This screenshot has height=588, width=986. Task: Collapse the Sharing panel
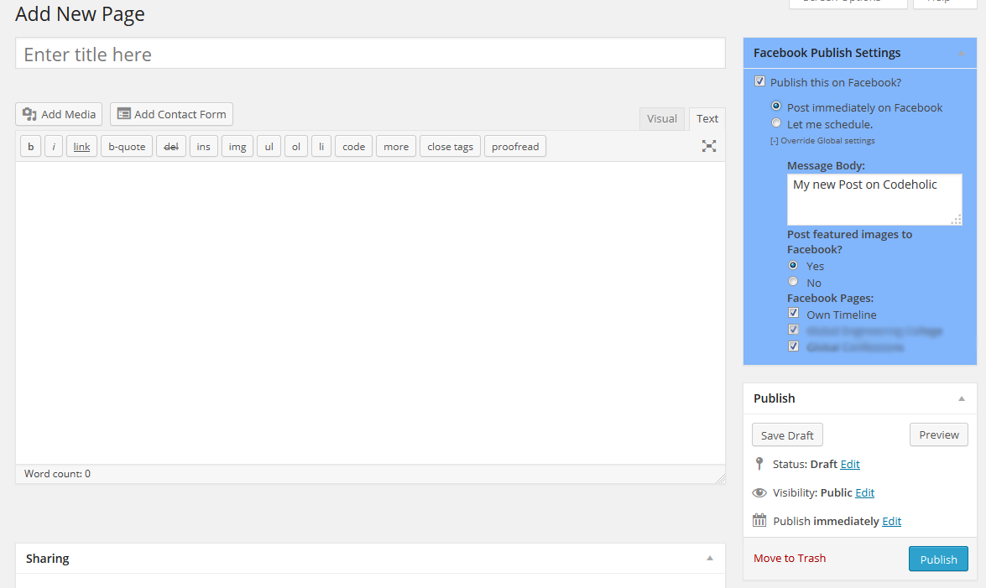710,559
